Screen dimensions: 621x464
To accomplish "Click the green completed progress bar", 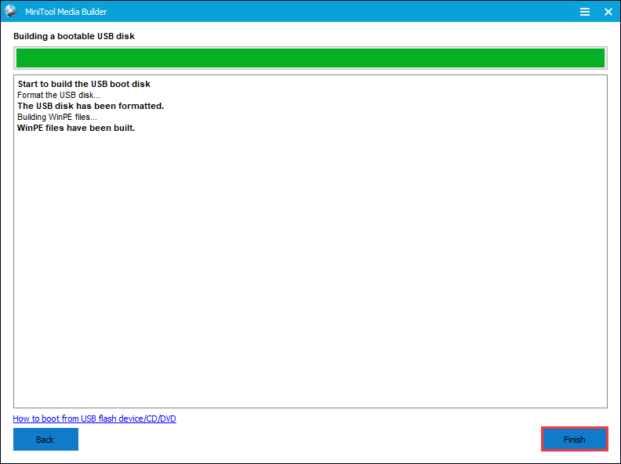I will [x=310, y=58].
